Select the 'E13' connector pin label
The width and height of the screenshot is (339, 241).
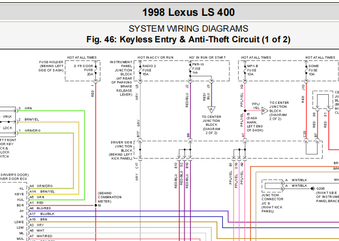pos(176,166)
